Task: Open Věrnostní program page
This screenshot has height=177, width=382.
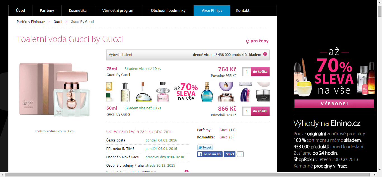Action: (x=119, y=11)
